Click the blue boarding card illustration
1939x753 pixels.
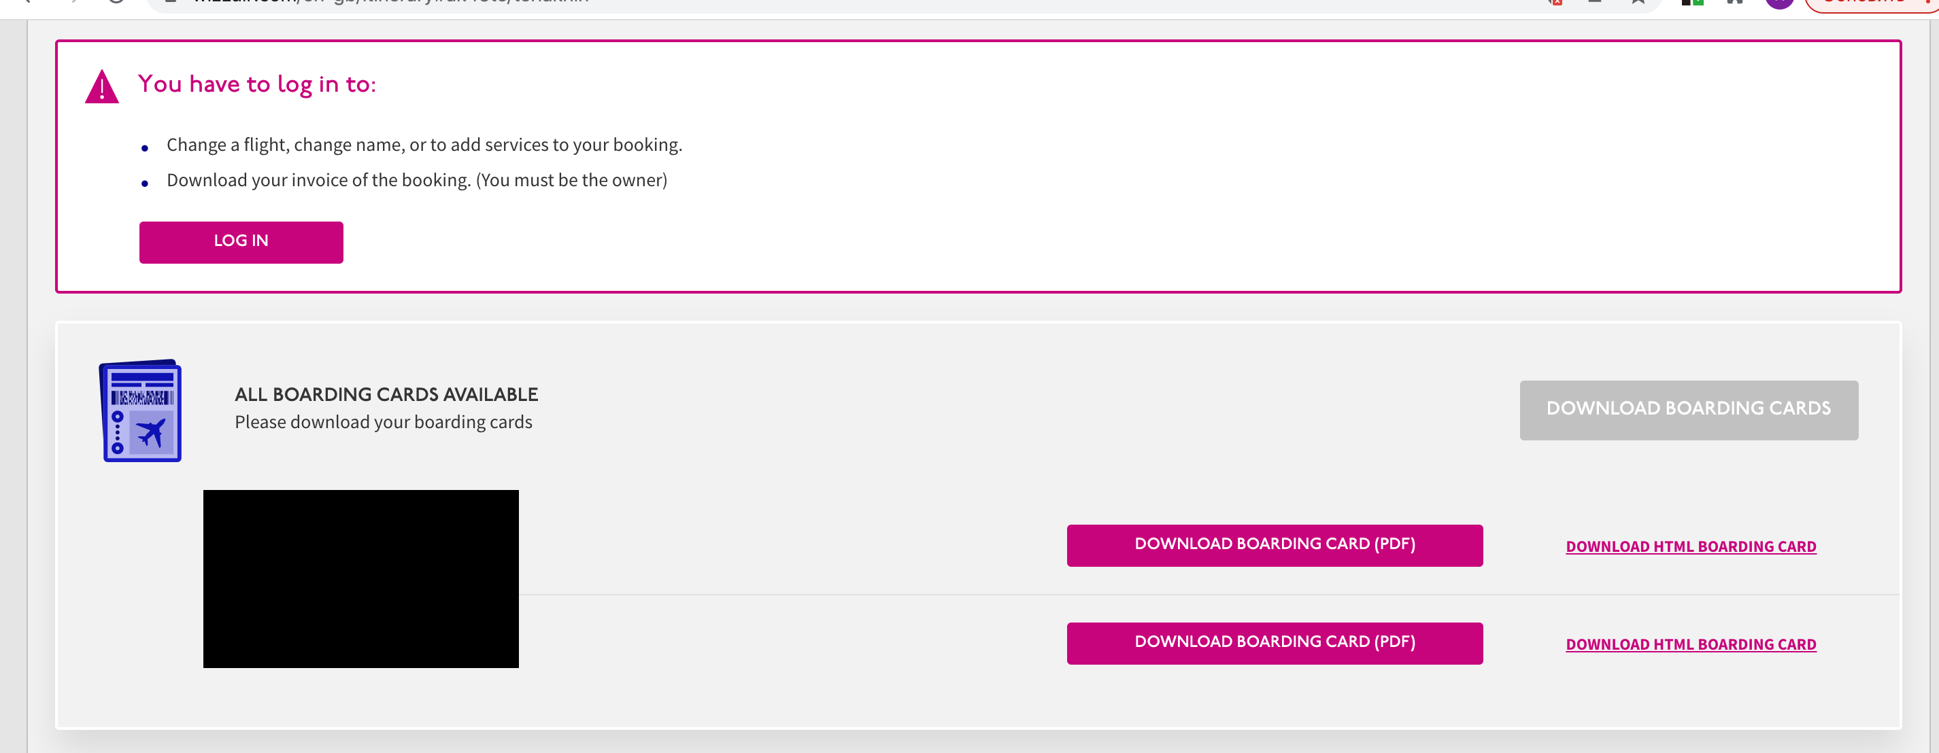pos(141,410)
